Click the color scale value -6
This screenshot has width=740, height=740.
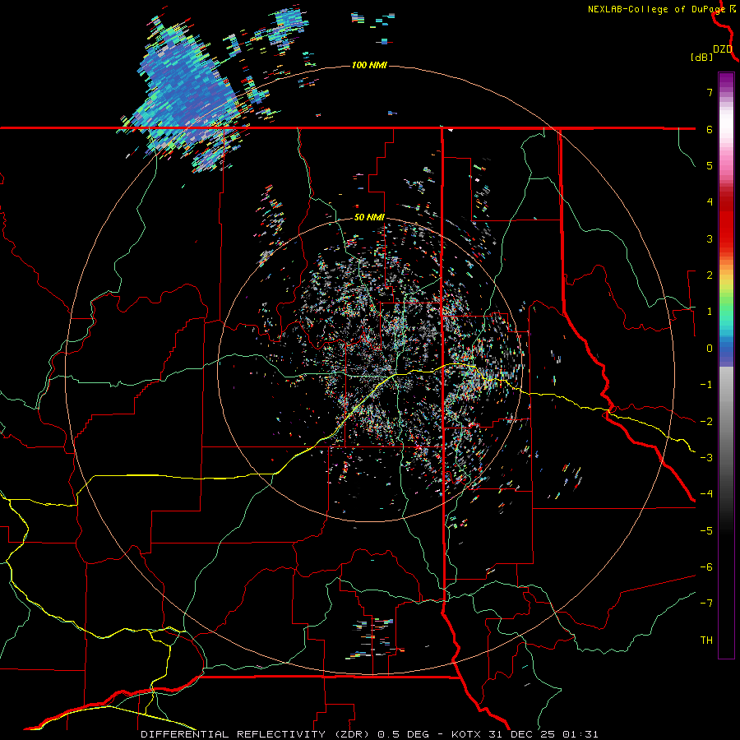(x=706, y=567)
